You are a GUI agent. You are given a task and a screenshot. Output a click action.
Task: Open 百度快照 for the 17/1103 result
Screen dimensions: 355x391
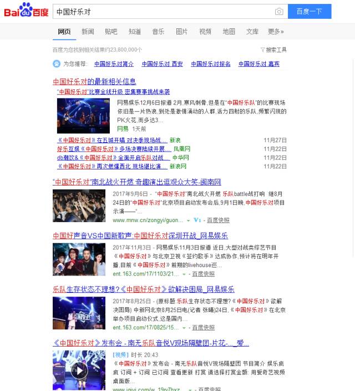point(203,274)
